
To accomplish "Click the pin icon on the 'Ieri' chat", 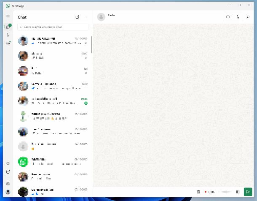I will pos(86,73).
